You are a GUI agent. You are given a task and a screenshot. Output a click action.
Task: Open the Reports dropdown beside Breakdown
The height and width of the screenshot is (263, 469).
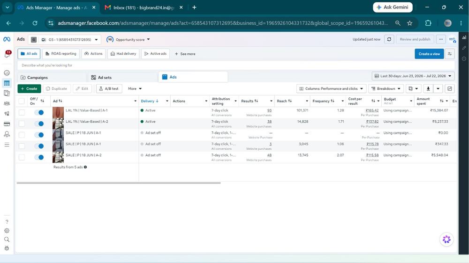pos(413,88)
